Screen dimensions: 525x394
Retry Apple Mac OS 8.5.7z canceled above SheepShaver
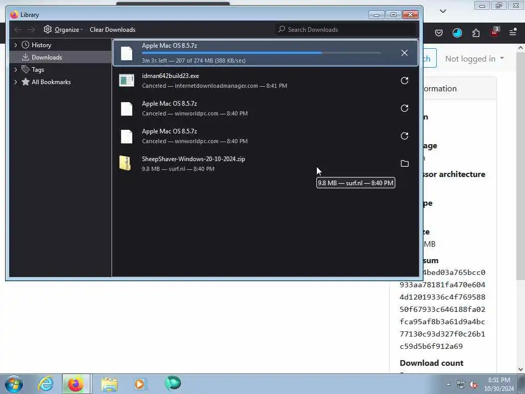click(x=404, y=135)
